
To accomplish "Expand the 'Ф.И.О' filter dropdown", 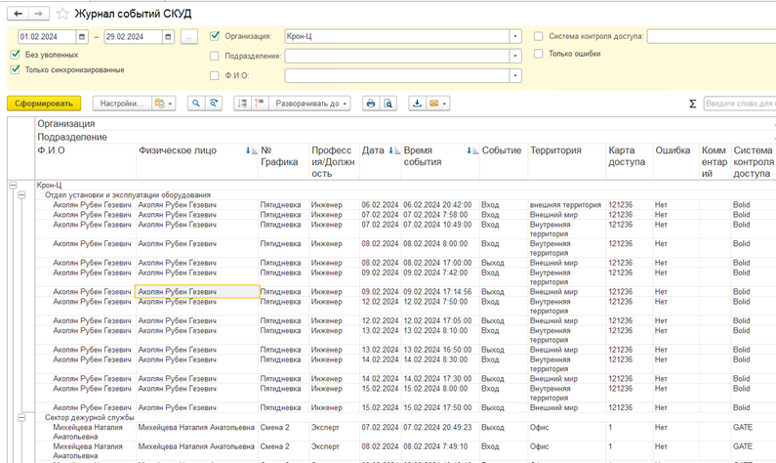I will (x=515, y=75).
